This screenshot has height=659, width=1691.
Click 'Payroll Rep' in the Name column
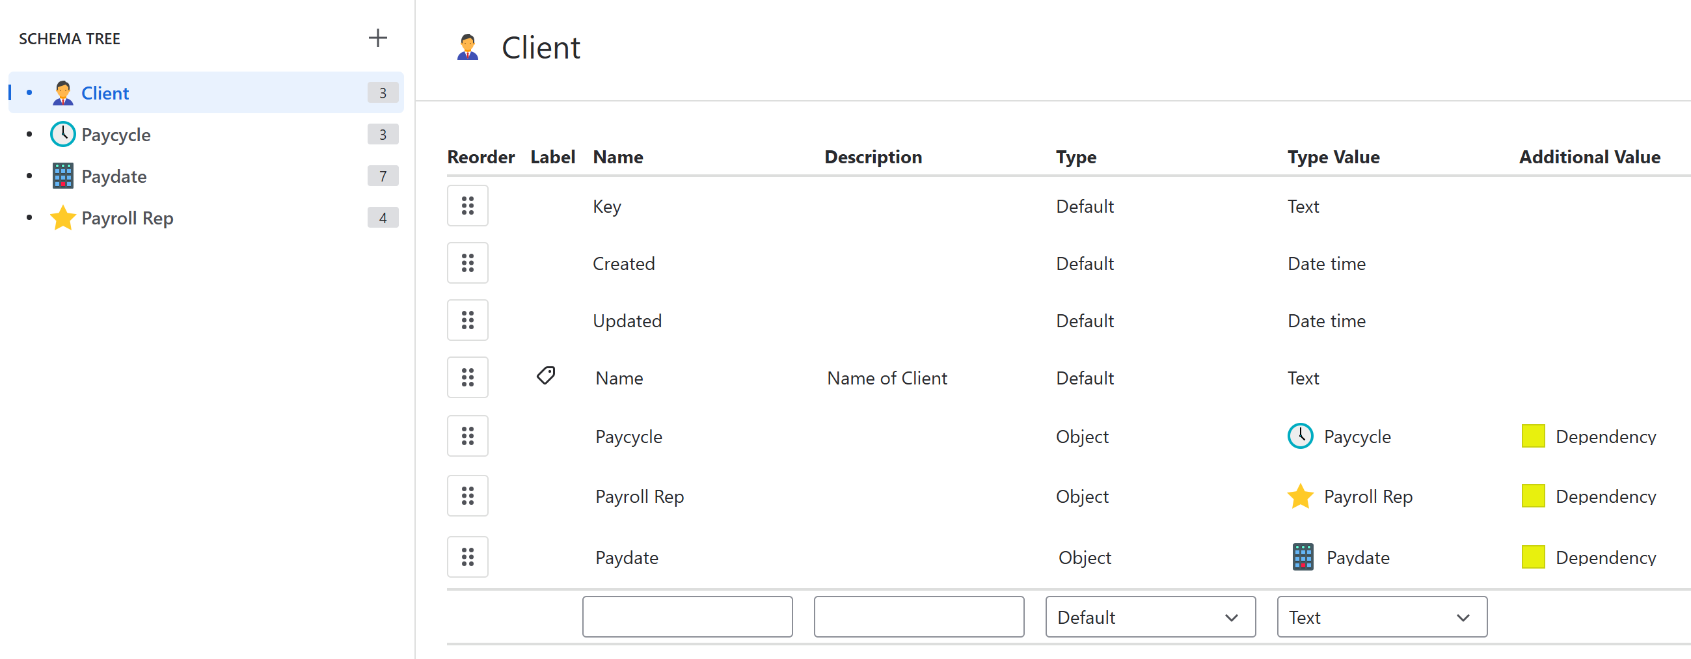(640, 497)
